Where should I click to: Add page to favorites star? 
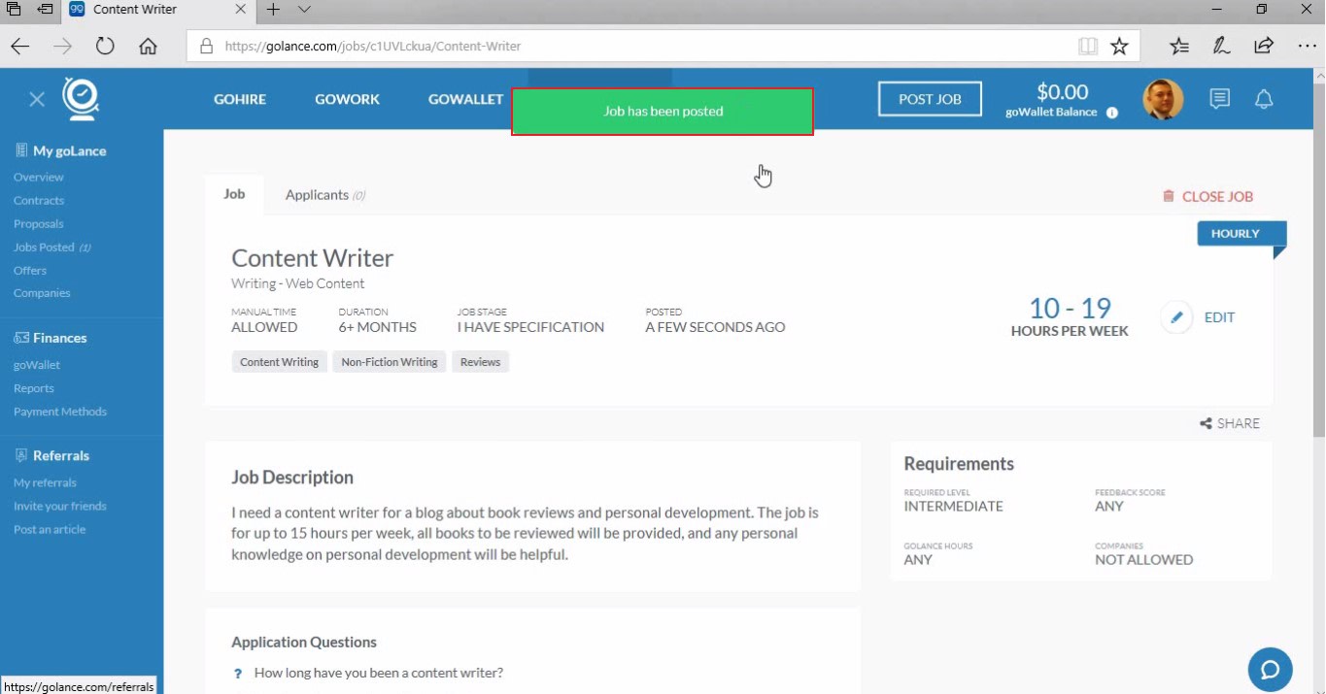[x=1119, y=46]
